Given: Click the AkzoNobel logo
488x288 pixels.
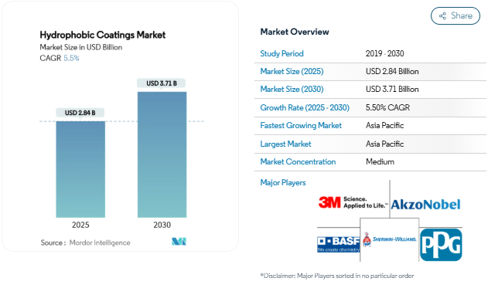Looking at the screenshot, I should pyautogui.click(x=425, y=205).
